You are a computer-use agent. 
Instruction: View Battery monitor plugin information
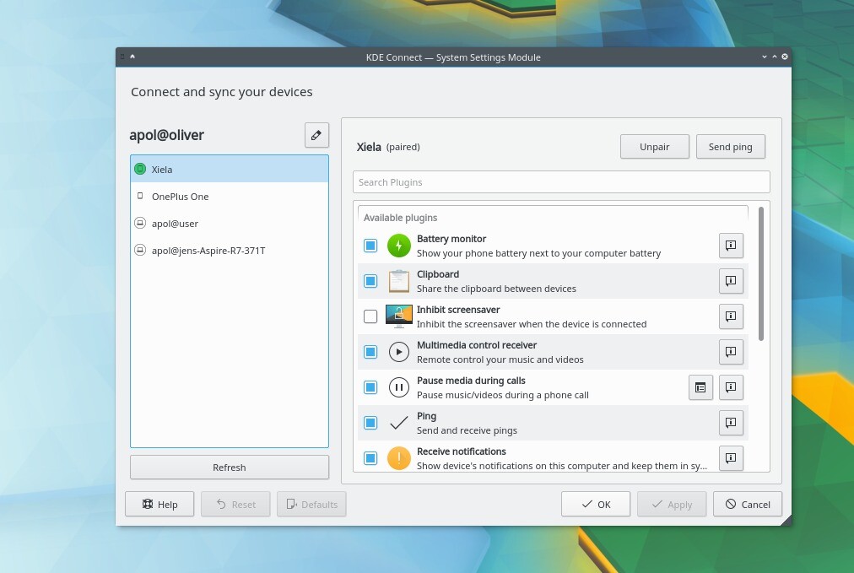point(731,246)
